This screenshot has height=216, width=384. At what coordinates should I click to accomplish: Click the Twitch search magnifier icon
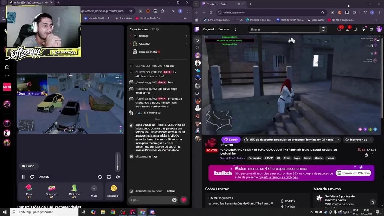pos(324,29)
